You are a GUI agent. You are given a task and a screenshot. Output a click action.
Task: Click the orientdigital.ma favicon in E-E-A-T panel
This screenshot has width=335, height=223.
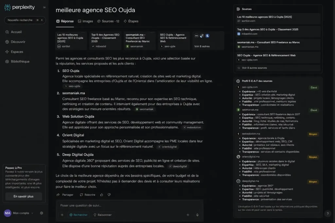coord(238,157)
